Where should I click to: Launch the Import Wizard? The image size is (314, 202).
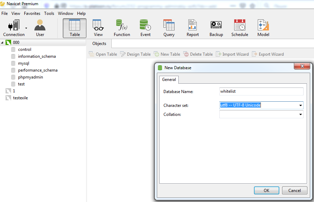[232, 54]
